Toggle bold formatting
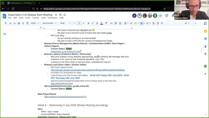 coord(88,23)
